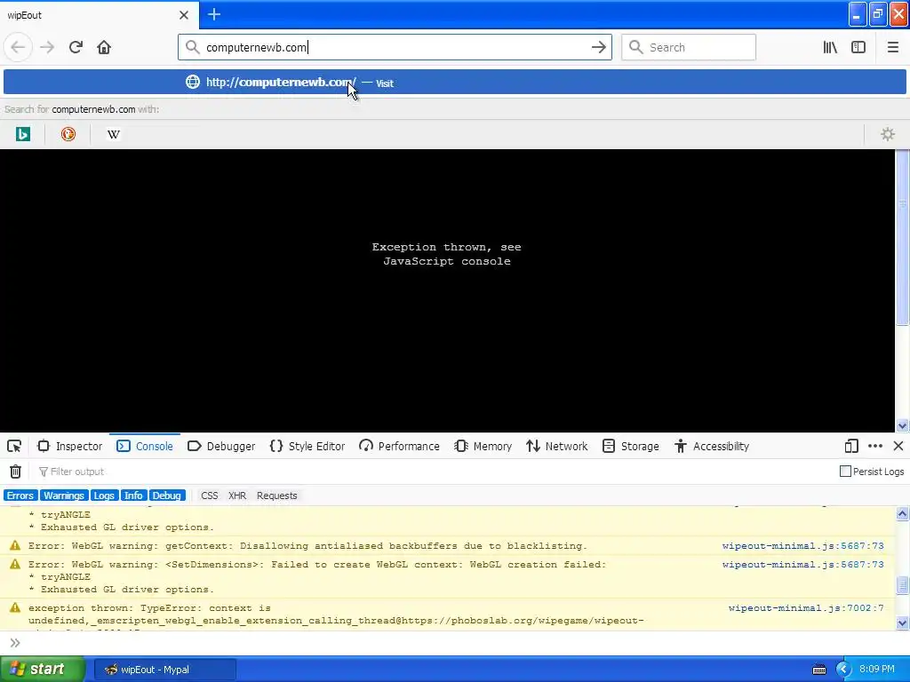Toggle the Logs filter
The width and height of the screenshot is (910, 682).
pos(104,496)
